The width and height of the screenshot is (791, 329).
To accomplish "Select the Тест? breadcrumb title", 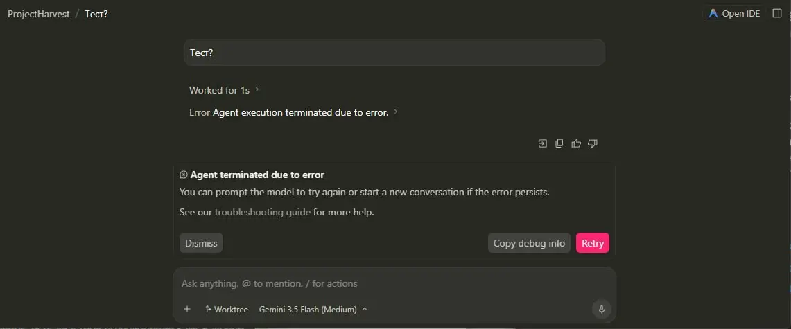I will pyautogui.click(x=96, y=14).
